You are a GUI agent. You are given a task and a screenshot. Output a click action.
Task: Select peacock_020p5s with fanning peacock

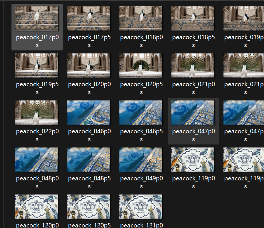tap(141, 66)
